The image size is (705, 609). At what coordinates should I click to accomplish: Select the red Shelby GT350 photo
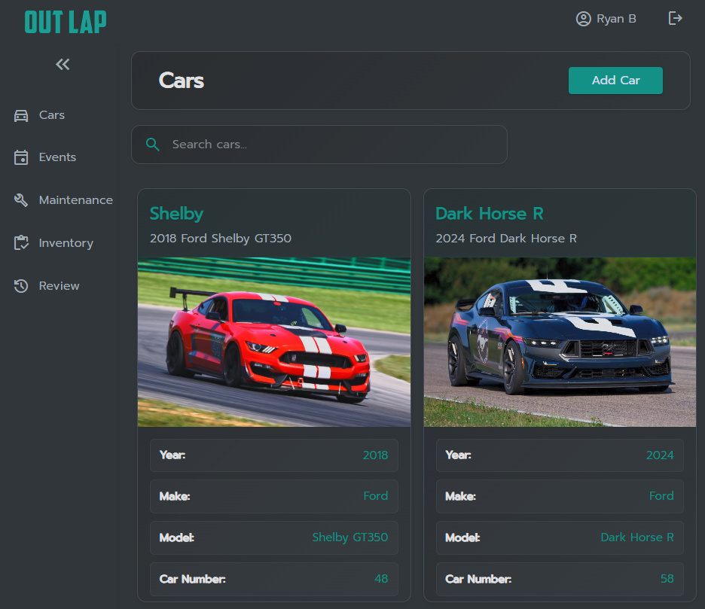tap(274, 343)
